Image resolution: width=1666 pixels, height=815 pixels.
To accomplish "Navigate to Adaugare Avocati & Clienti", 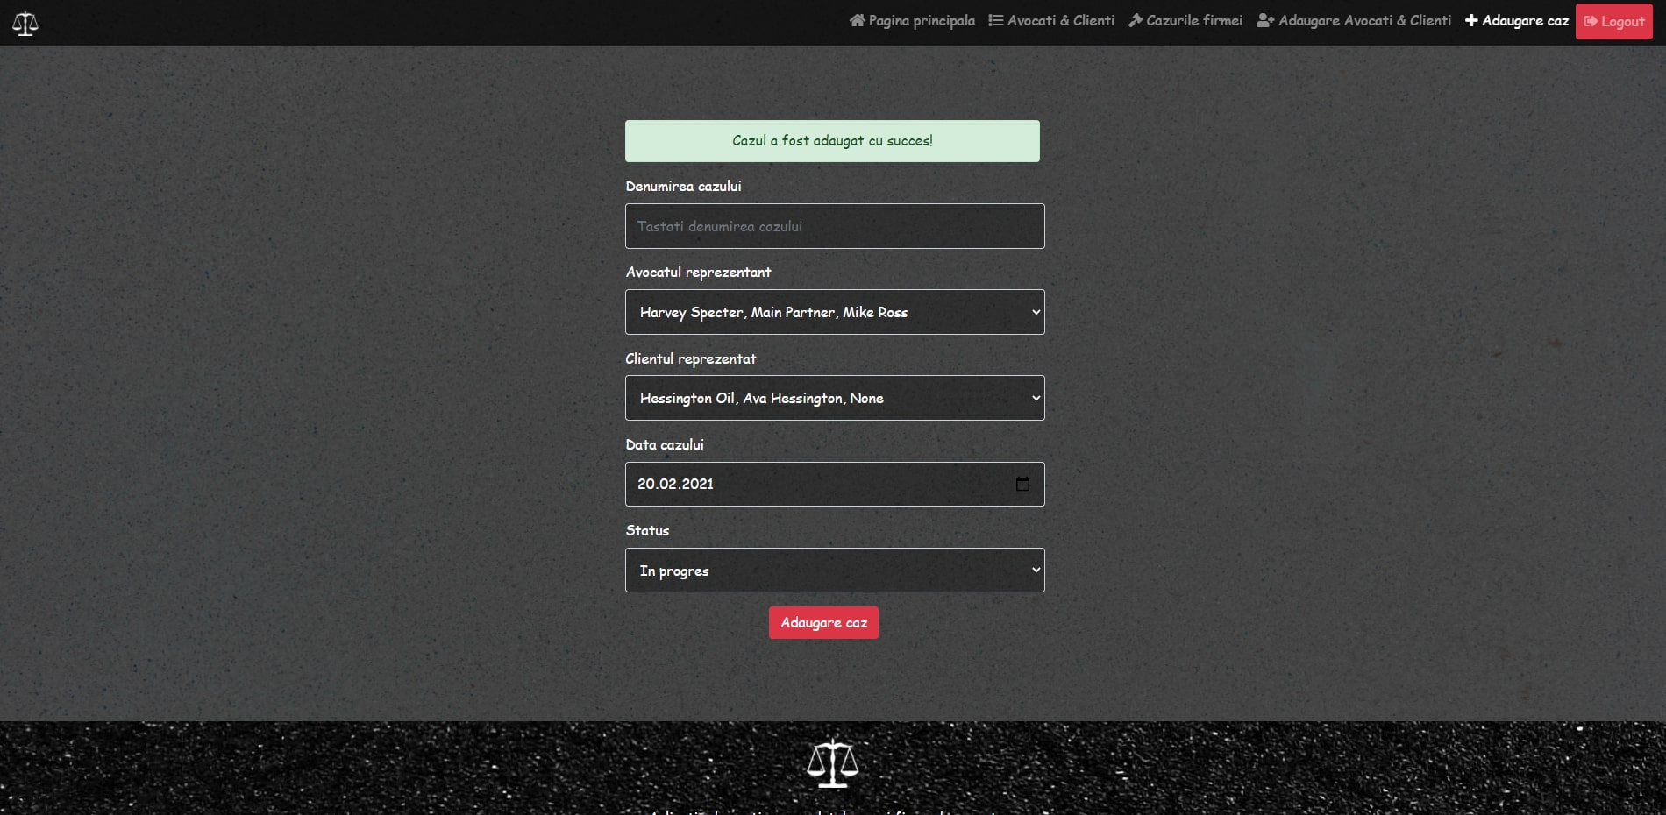I will tap(1363, 20).
